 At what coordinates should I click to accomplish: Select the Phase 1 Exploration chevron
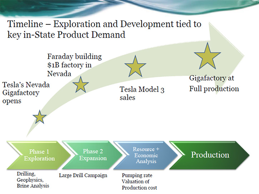point(39,155)
